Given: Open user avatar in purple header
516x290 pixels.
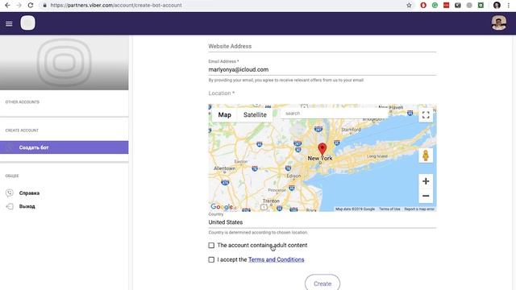Looking at the screenshot, I should pos(498,23).
